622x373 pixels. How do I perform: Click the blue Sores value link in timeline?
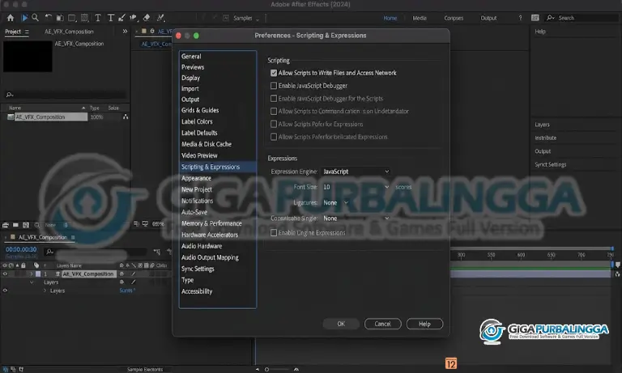pyautogui.click(x=127, y=290)
